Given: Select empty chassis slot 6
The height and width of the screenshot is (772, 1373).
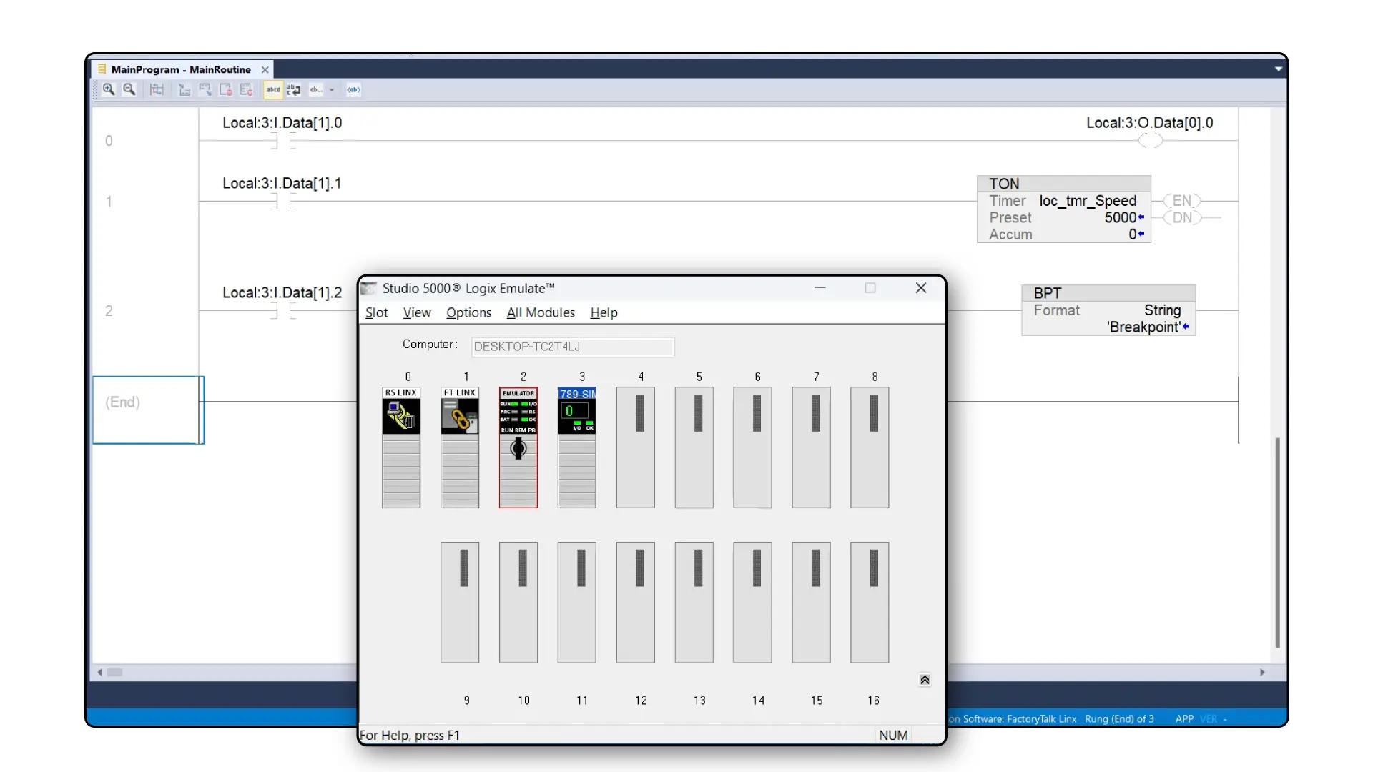Looking at the screenshot, I should (753, 447).
